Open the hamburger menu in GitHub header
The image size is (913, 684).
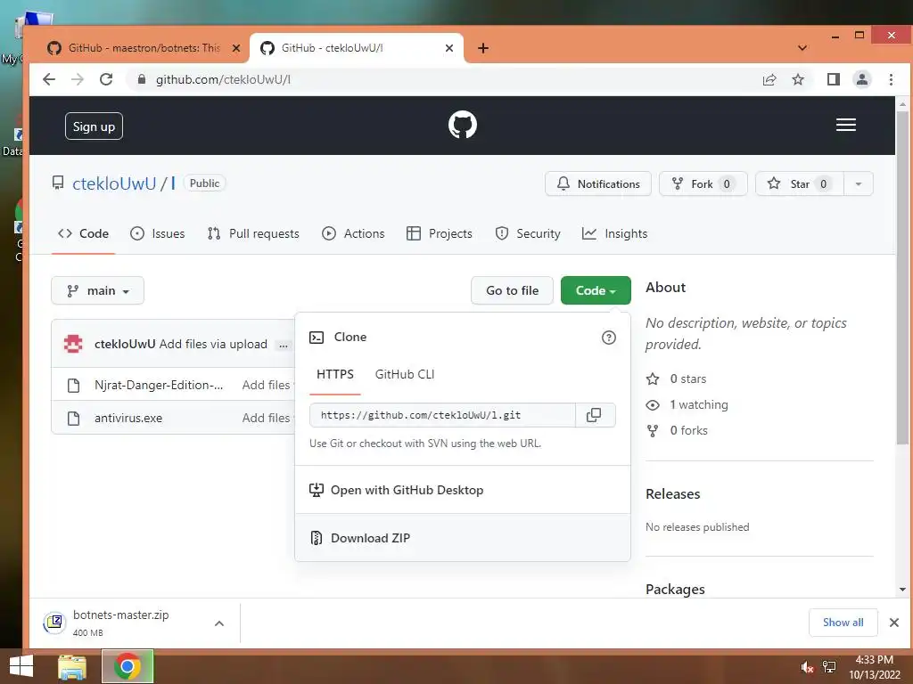[x=845, y=125]
